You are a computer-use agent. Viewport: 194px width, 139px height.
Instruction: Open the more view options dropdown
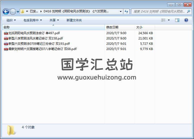[169, 20]
